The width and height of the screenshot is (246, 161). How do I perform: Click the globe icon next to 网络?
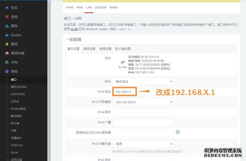[x=7, y=71]
